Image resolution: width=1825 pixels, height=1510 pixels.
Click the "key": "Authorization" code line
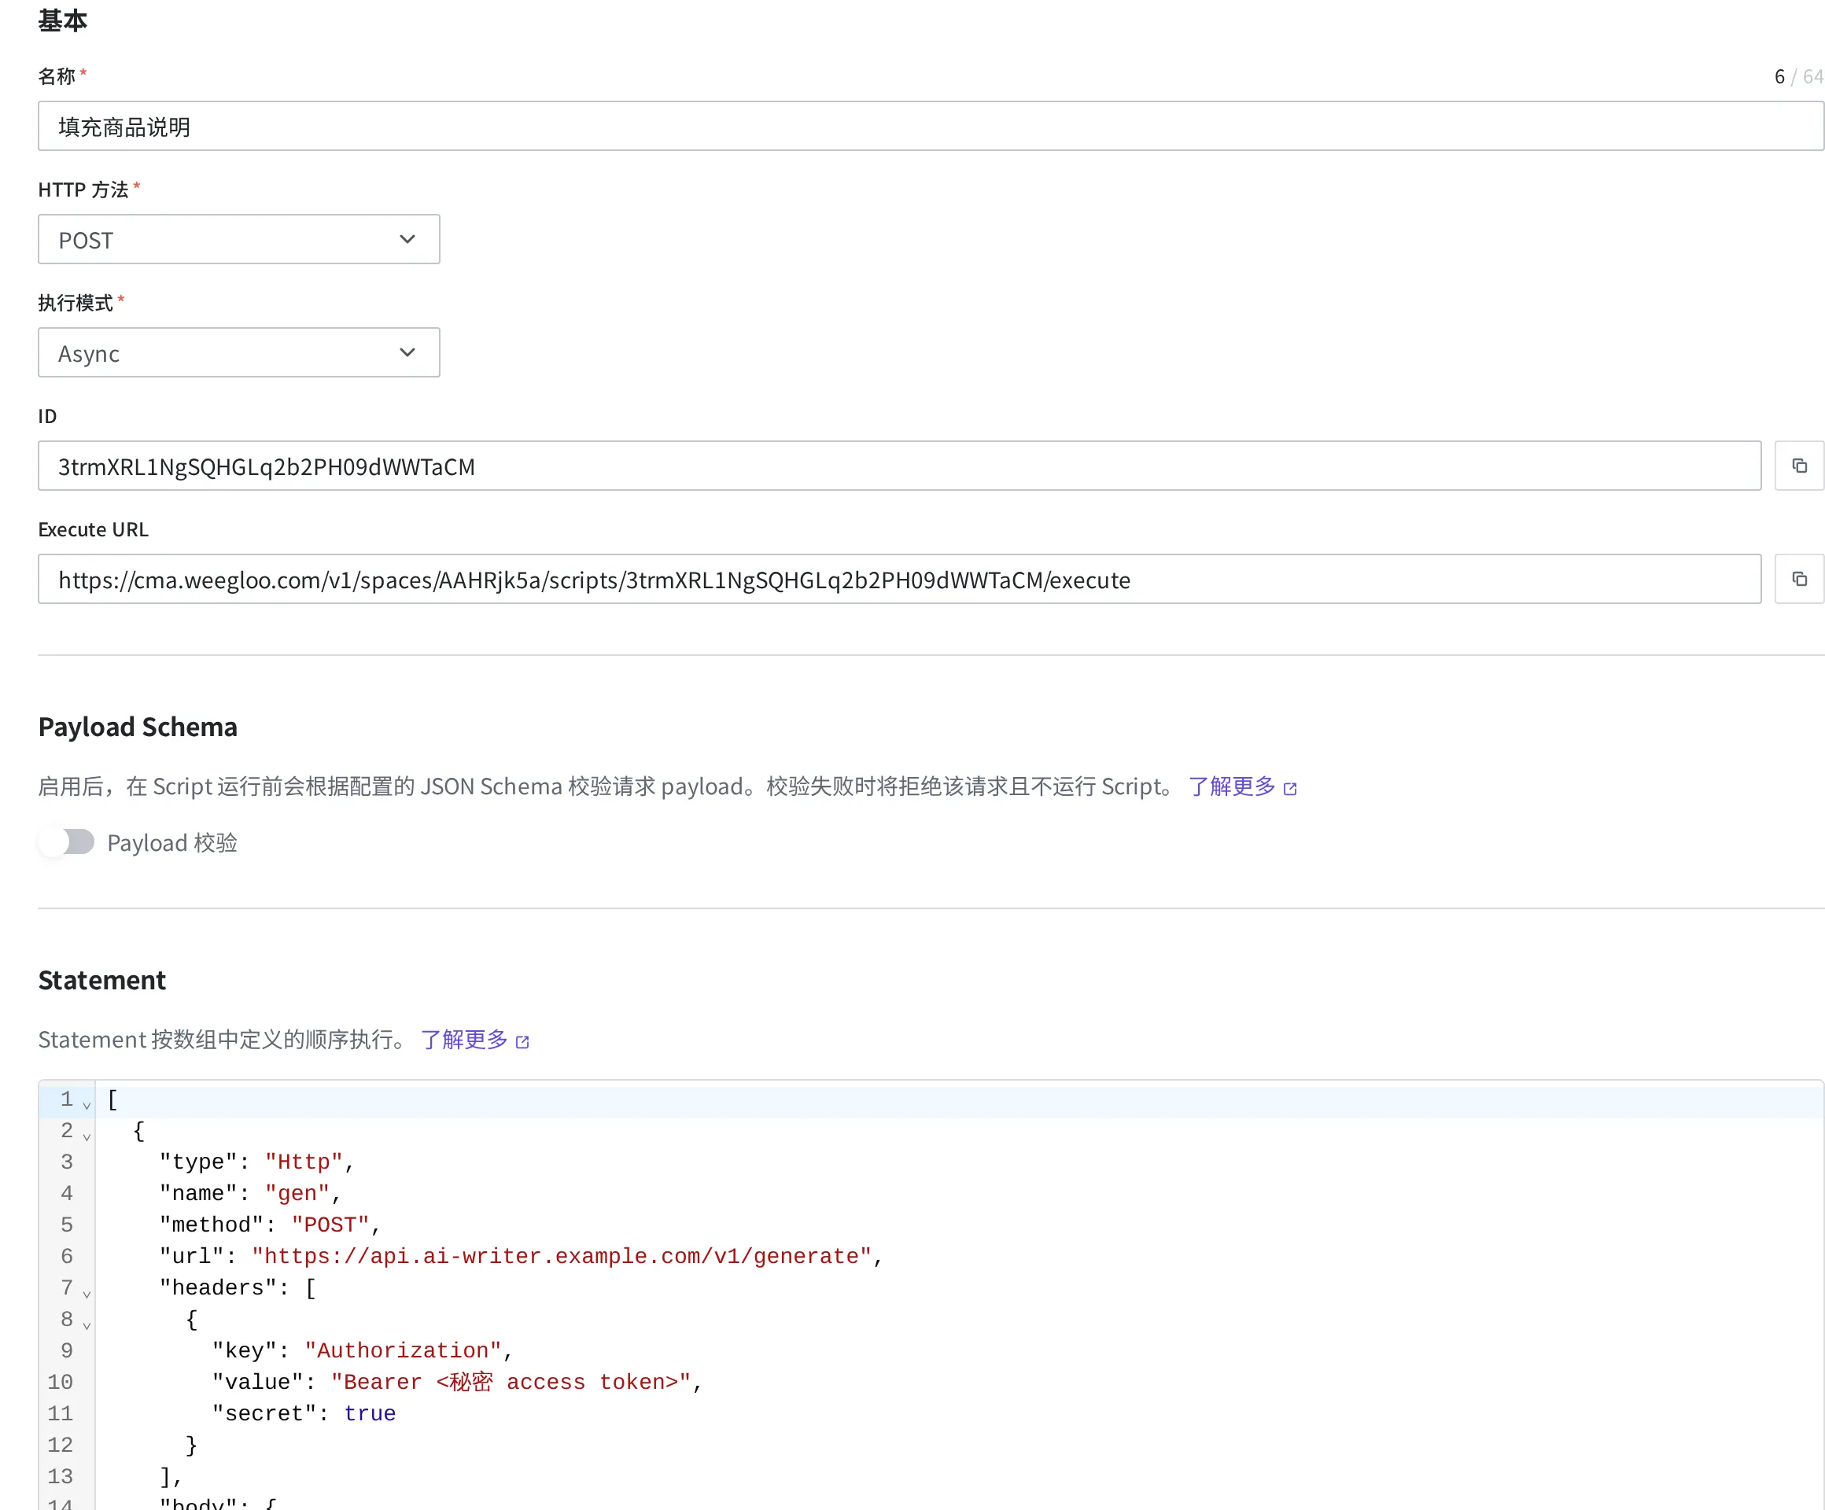(x=363, y=1350)
